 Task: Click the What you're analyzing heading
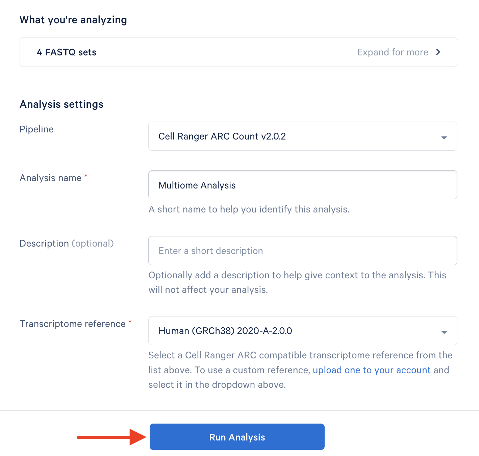[73, 20]
